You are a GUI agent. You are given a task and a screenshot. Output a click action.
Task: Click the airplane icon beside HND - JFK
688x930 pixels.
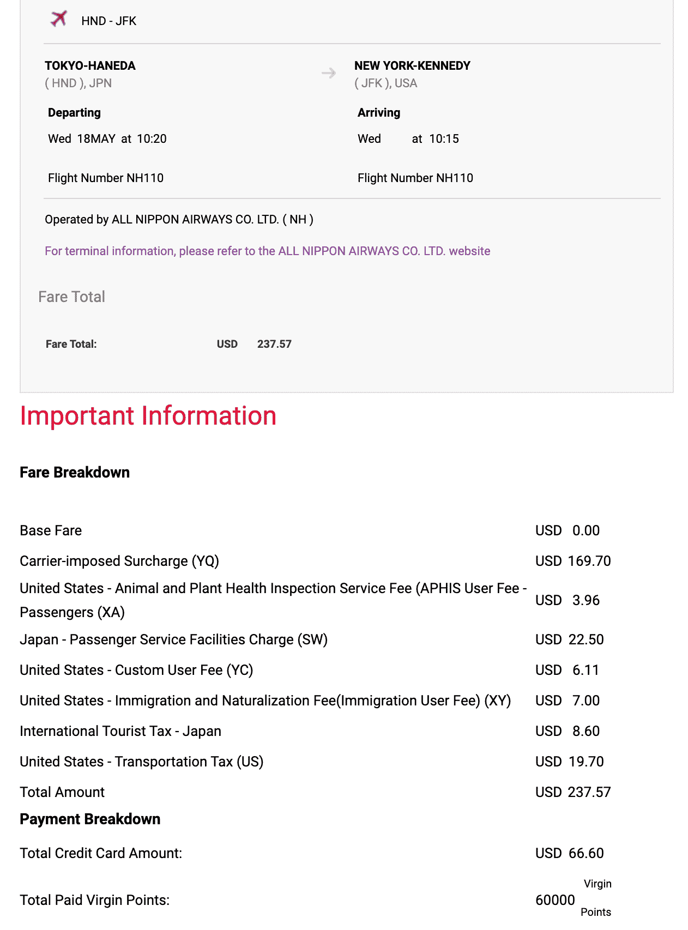point(58,19)
